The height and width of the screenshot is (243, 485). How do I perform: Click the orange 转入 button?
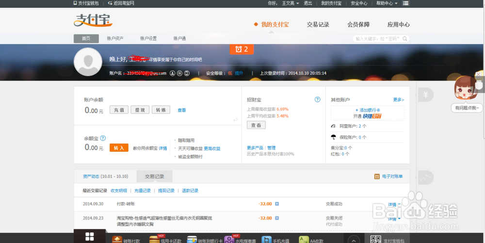point(119,148)
